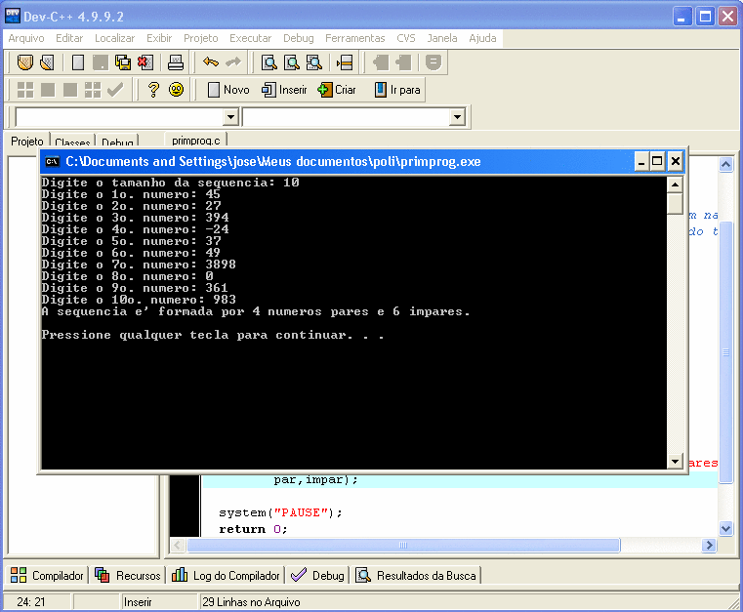
Task: Open the Executar menu
Action: tap(250, 38)
